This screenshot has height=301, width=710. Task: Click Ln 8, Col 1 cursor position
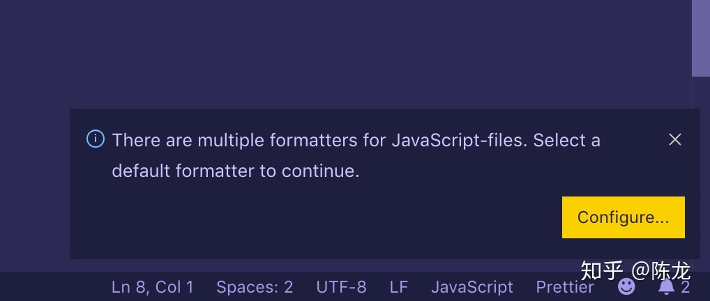[153, 286]
